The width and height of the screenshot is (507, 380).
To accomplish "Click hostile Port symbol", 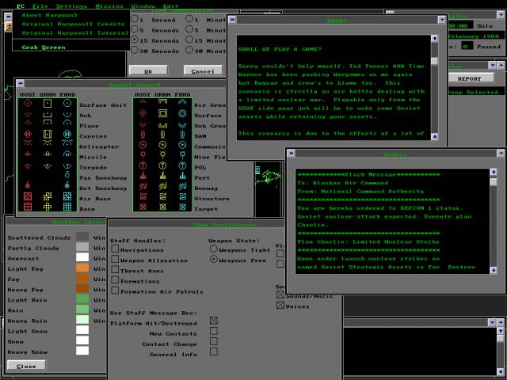I will click(x=143, y=176).
